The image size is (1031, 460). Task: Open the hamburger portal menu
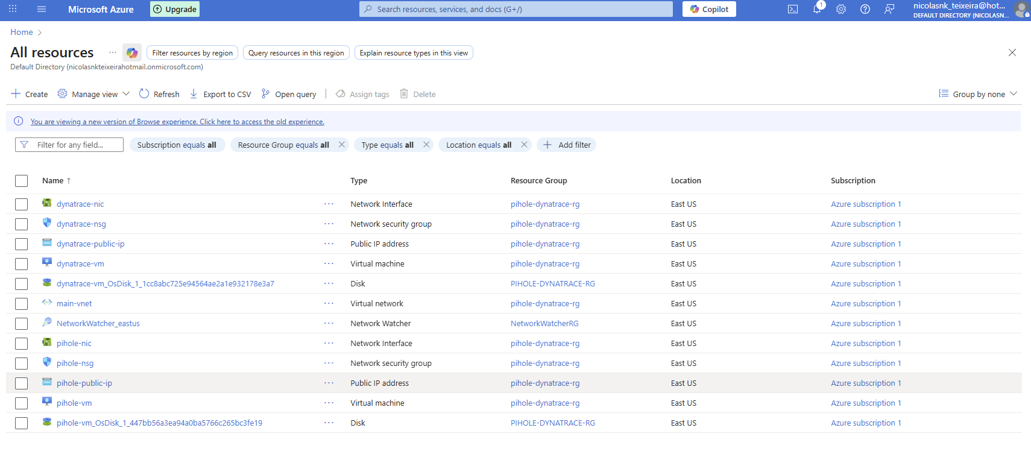tap(42, 9)
